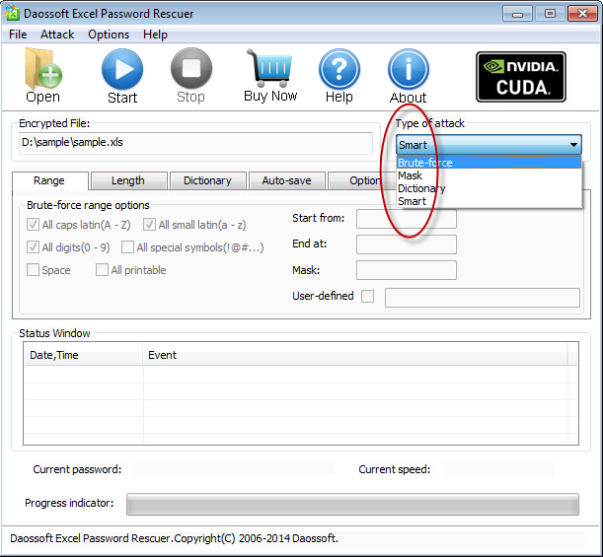
Task: Open the About info icon
Action: click(409, 69)
